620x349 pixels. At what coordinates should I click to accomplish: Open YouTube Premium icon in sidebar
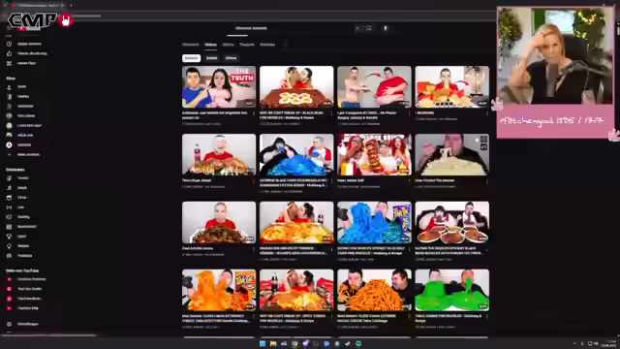pyautogui.click(x=9, y=279)
